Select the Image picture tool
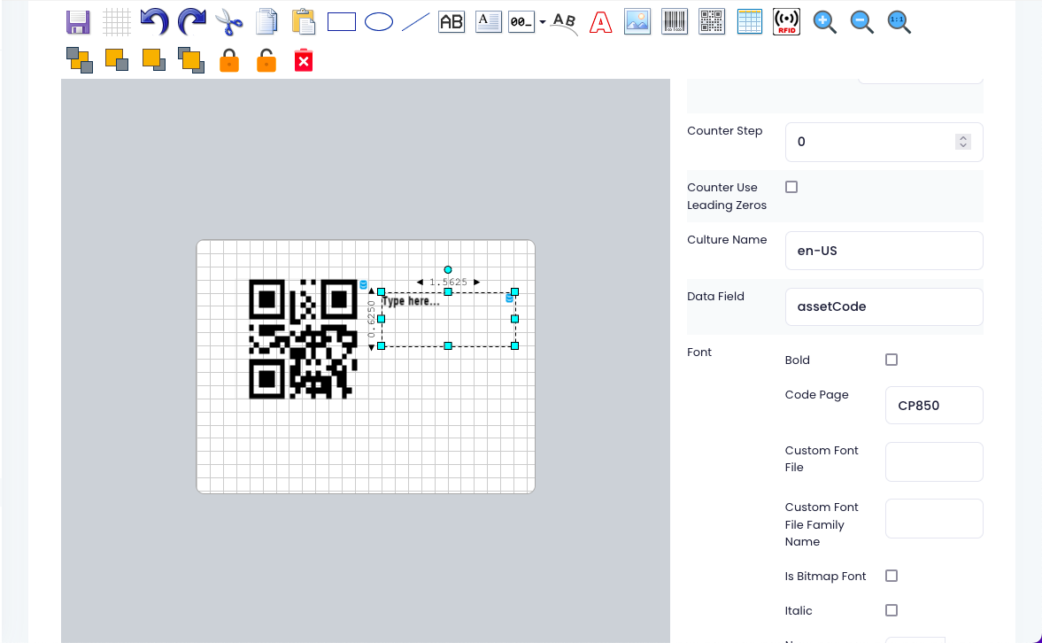Image resolution: width=1042 pixels, height=643 pixels. coord(637,22)
